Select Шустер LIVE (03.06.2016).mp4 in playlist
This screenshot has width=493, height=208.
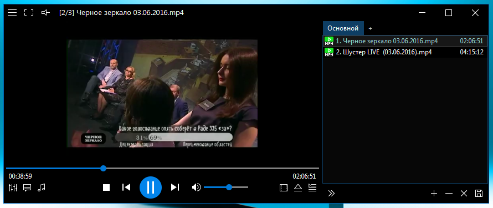(x=405, y=52)
